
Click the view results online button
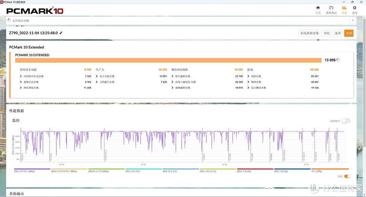tap(309, 33)
